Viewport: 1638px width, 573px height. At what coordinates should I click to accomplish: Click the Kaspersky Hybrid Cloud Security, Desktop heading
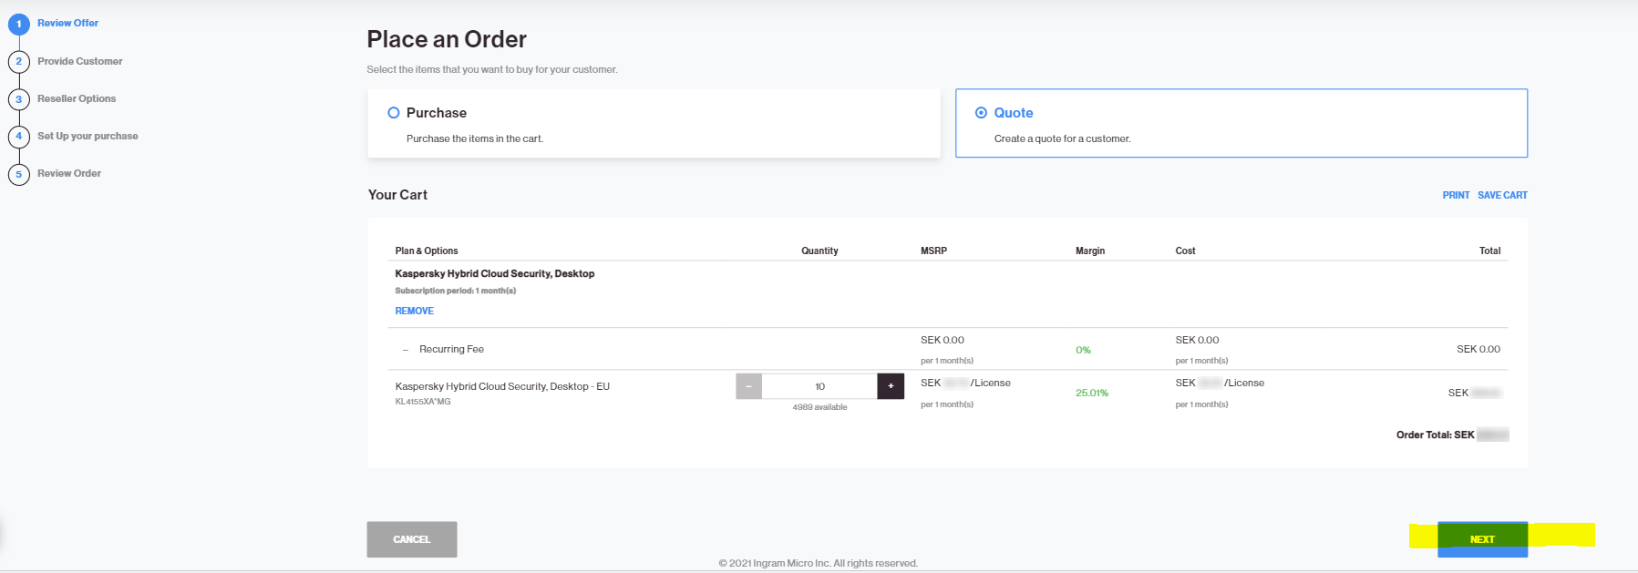coord(494,273)
